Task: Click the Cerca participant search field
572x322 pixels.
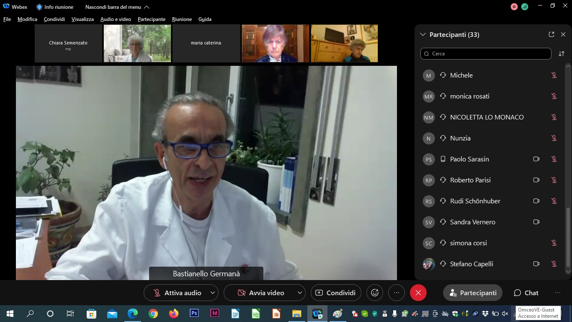Action: (486, 54)
